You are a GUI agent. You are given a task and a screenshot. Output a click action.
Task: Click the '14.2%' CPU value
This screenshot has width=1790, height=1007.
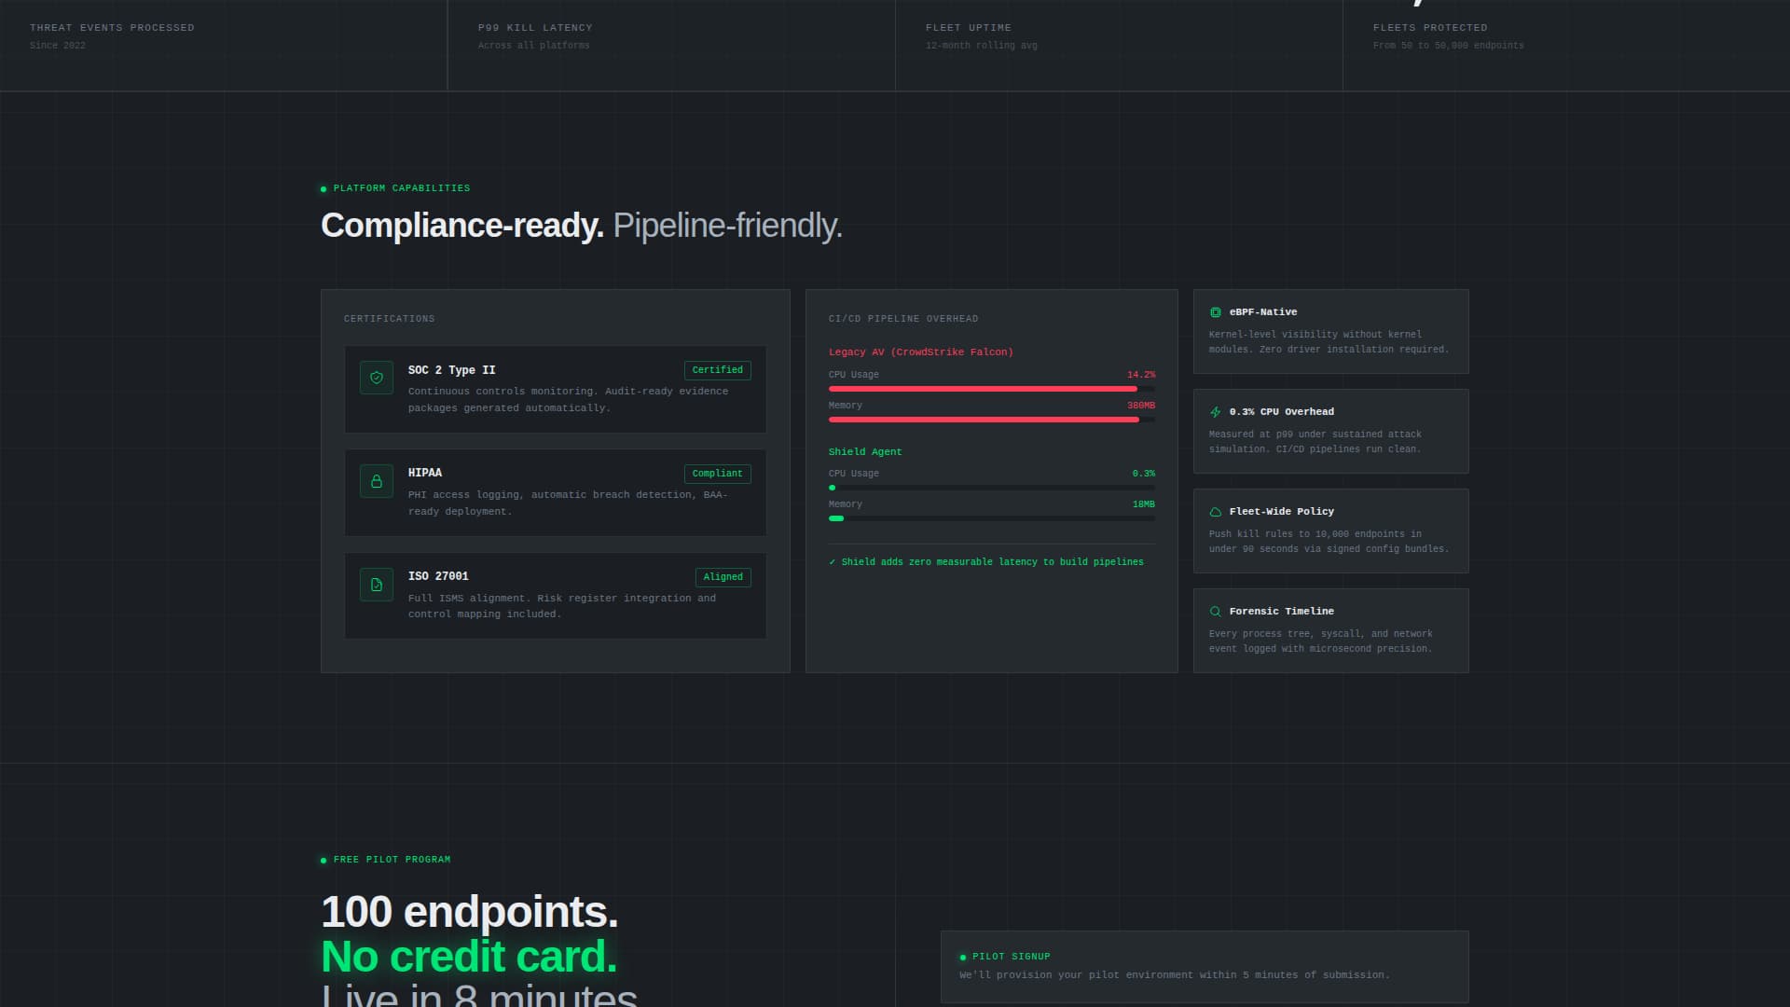point(1141,375)
